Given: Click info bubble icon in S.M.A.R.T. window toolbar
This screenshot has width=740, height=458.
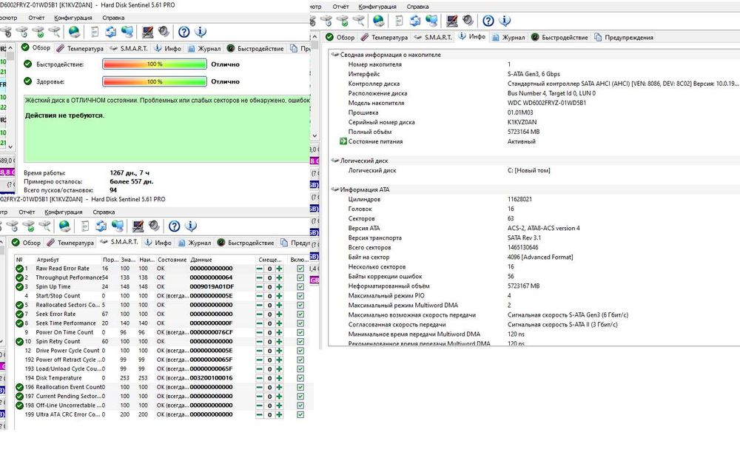Looking at the screenshot, I should (x=191, y=226).
